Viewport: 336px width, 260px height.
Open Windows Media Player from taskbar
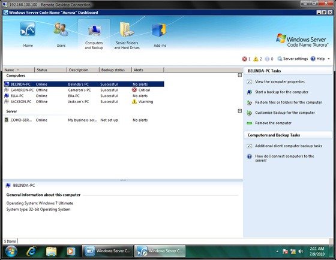click(x=71, y=251)
